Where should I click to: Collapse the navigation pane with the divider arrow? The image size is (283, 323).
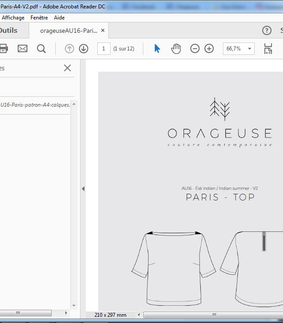tap(83, 188)
